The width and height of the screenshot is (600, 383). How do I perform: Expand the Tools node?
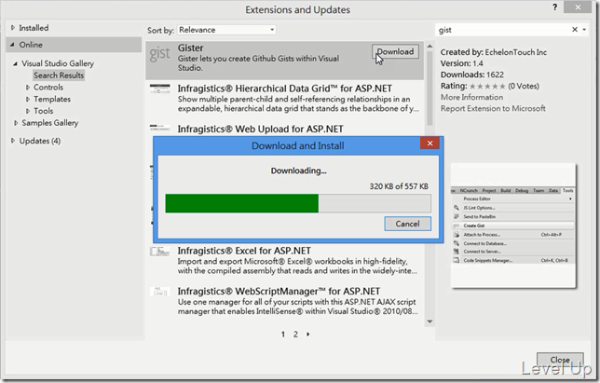click(28, 111)
